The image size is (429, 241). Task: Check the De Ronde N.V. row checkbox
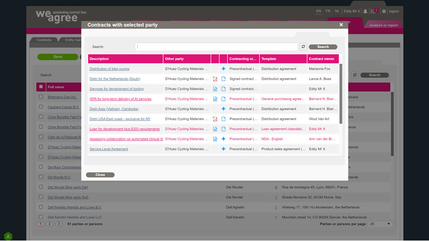41,177
